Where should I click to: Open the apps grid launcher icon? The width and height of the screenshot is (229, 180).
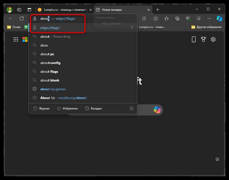point(16,39)
